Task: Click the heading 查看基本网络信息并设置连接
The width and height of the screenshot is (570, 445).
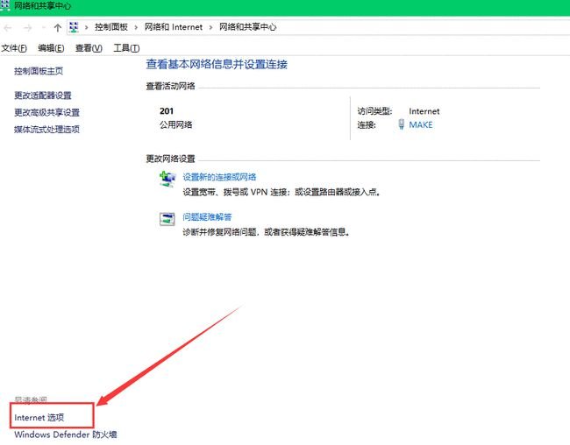Action: pos(217,65)
